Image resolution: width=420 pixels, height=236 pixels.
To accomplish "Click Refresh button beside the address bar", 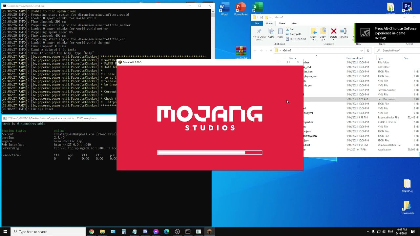I will 368,50.
